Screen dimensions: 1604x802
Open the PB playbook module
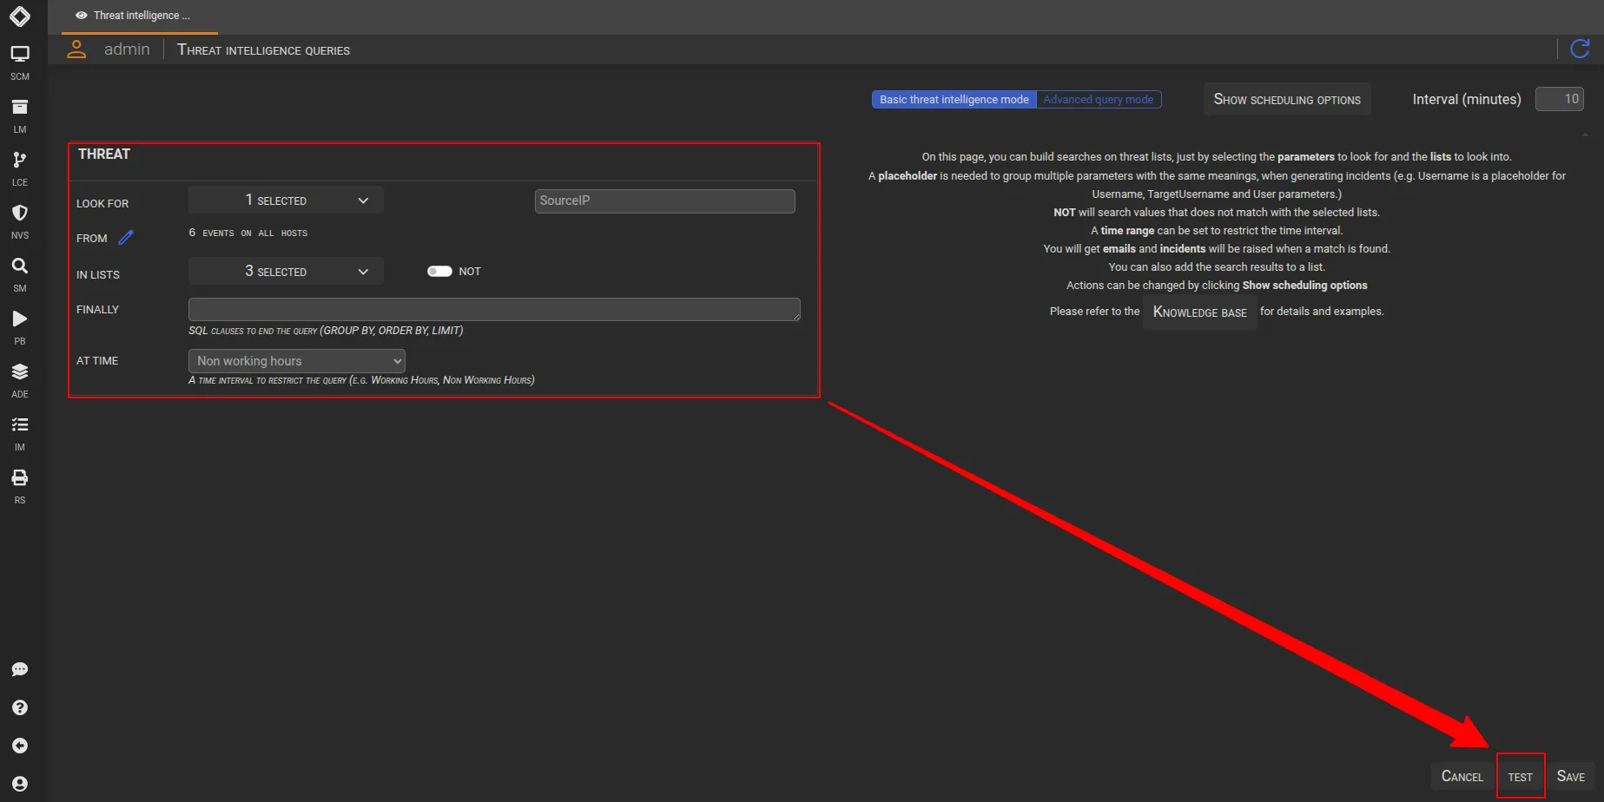(x=19, y=319)
